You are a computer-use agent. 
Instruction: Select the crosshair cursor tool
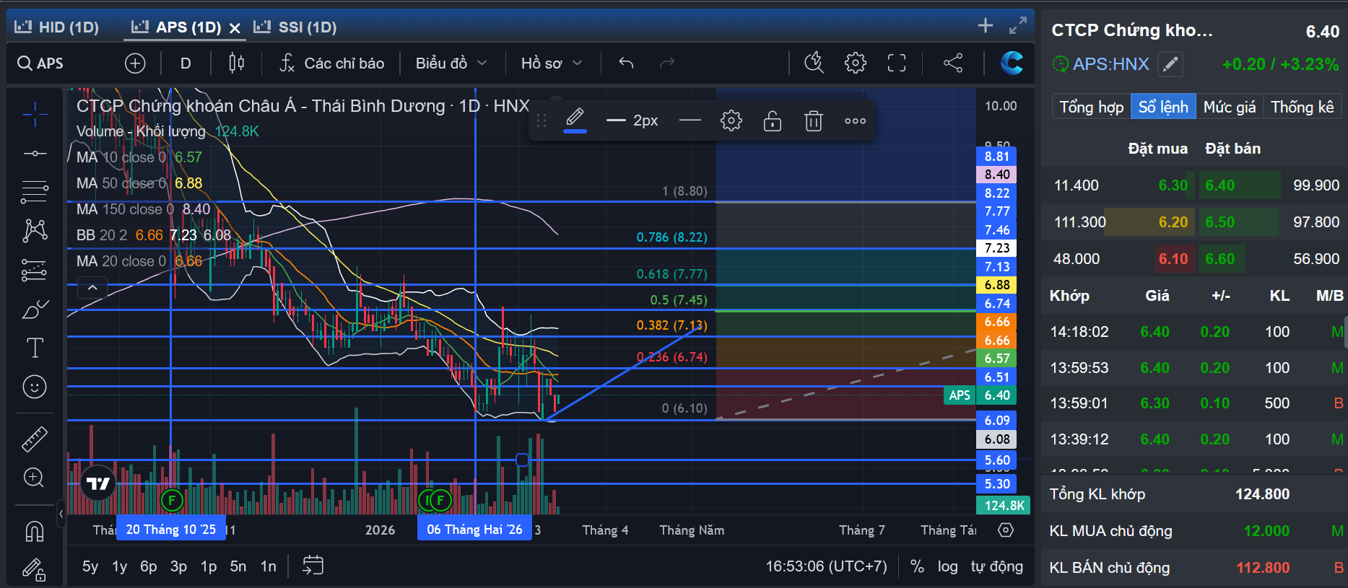click(35, 114)
